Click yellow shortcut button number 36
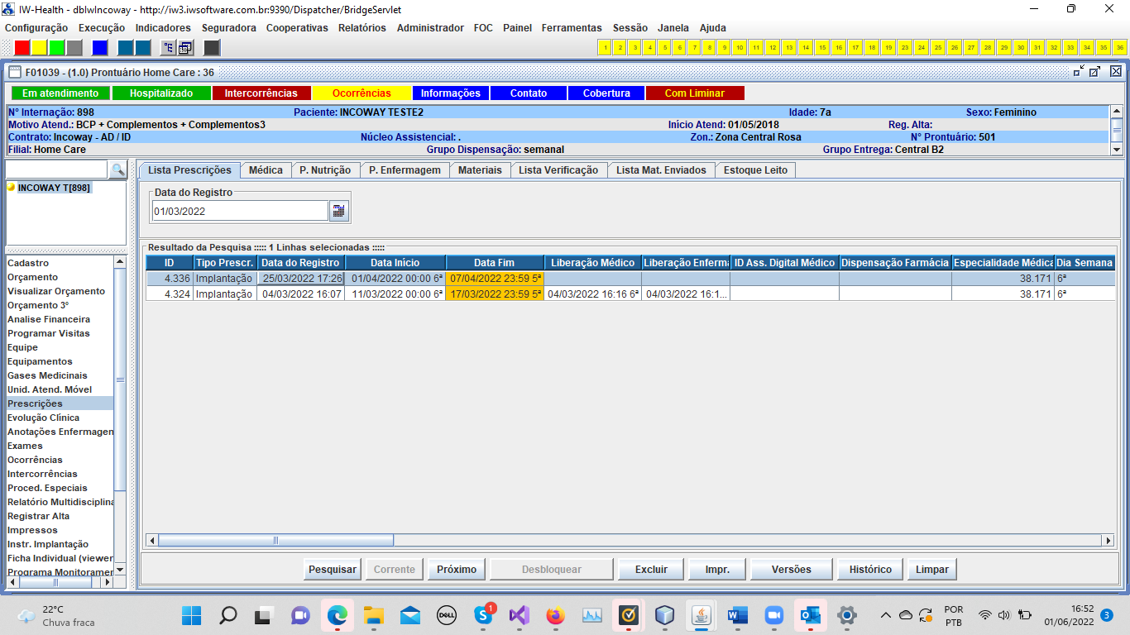Image resolution: width=1130 pixels, height=635 pixels. (x=1119, y=47)
